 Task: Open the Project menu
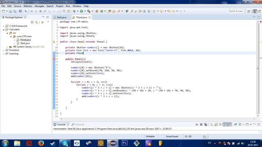click(59, 6)
